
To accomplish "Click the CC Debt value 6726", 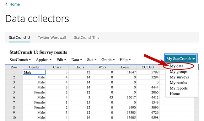I will pos(155,113).
